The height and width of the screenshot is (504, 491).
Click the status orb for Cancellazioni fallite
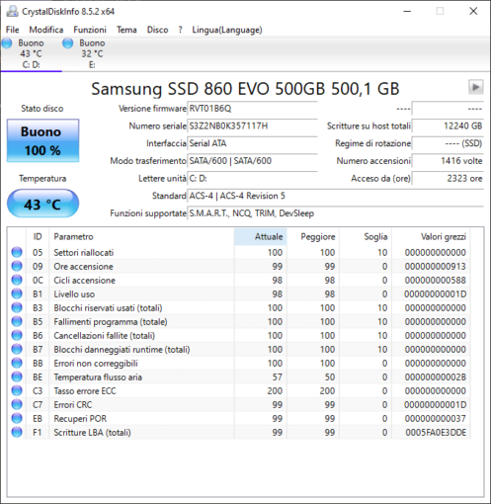[17, 335]
